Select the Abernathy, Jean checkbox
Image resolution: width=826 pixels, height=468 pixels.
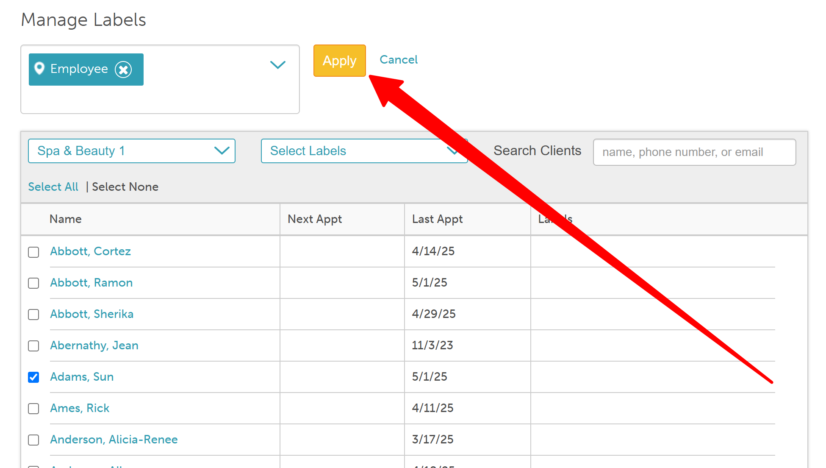point(33,346)
